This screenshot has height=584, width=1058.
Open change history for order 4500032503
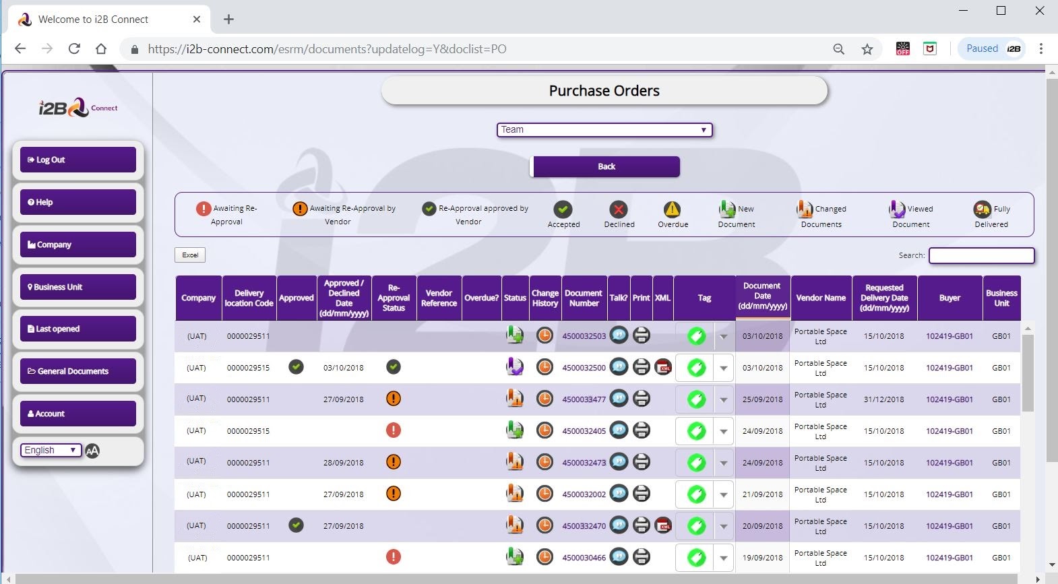(544, 335)
